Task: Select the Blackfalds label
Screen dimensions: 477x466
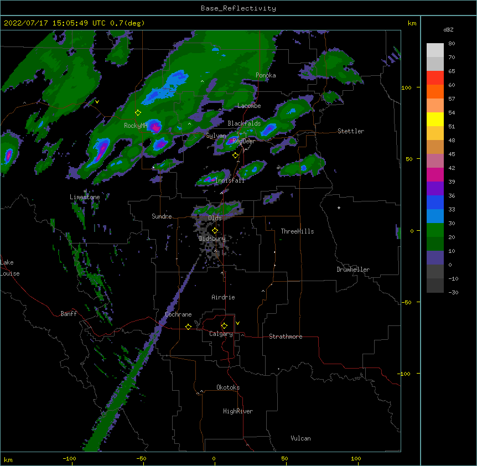Action: [x=244, y=123]
